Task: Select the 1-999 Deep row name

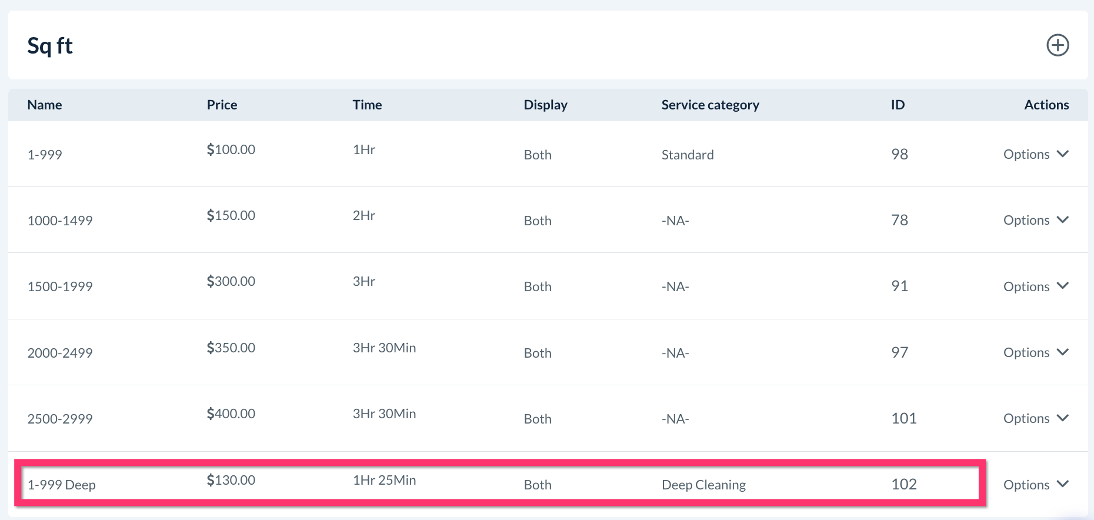Action: (x=61, y=485)
